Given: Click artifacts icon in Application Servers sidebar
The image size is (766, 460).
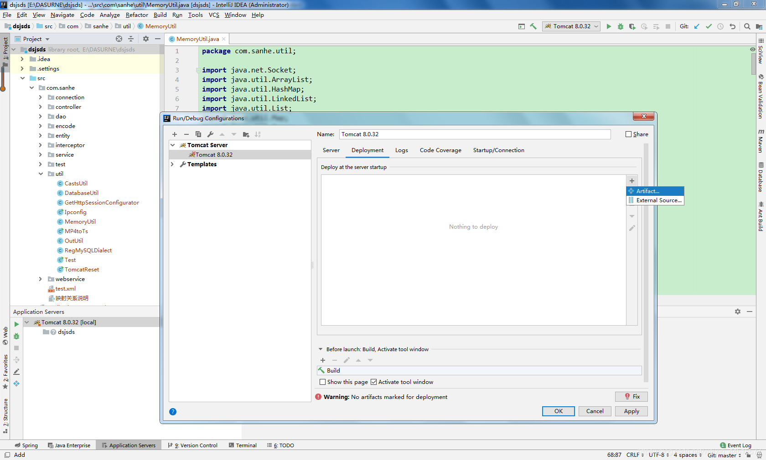Looking at the screenshot, I should (16, 383).
